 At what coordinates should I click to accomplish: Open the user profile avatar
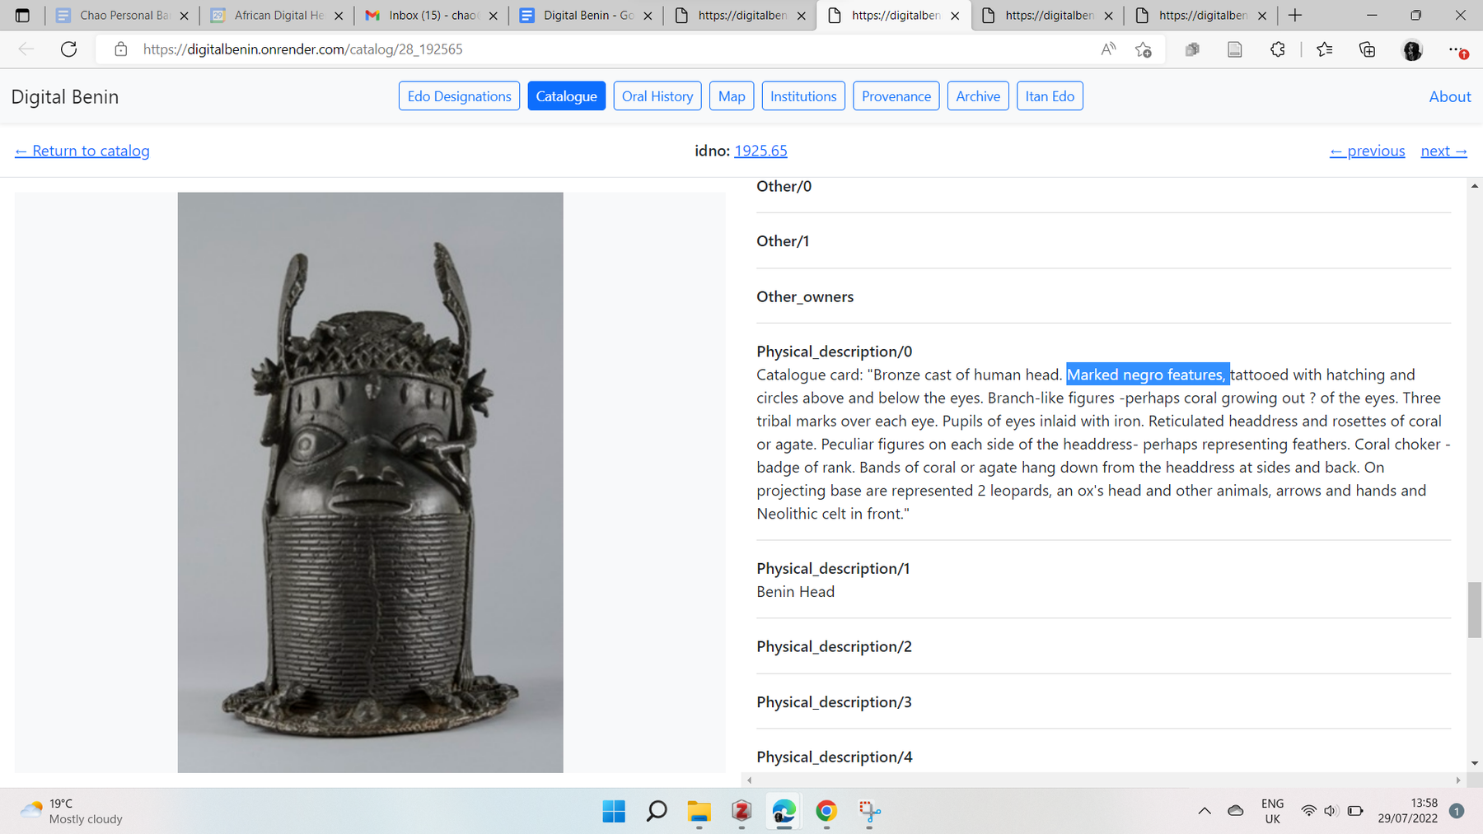1412,50
